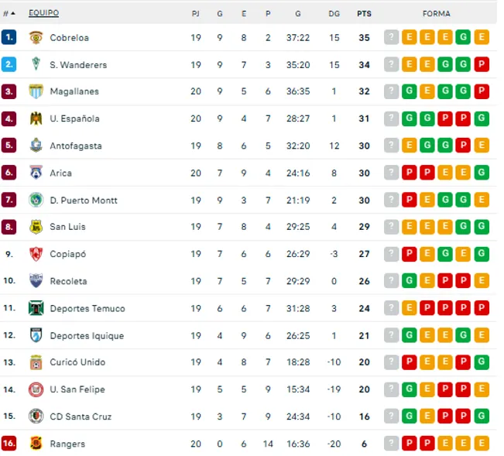504x456 pixels.
Task: Click Cobreloa's green G form badge
Action: [463, 37]
